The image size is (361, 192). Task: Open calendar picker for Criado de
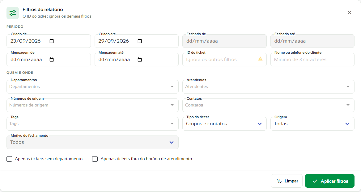click(x=52, y=41)
